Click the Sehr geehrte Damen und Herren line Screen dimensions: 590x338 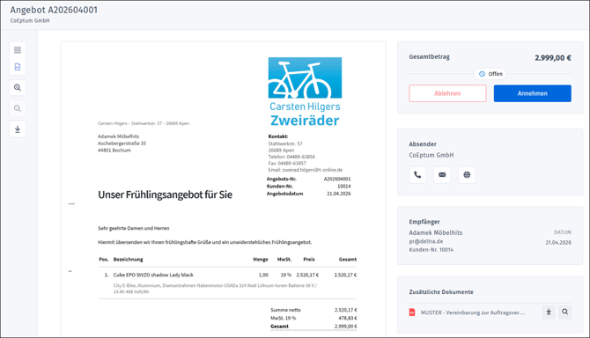tap(134, 228)
